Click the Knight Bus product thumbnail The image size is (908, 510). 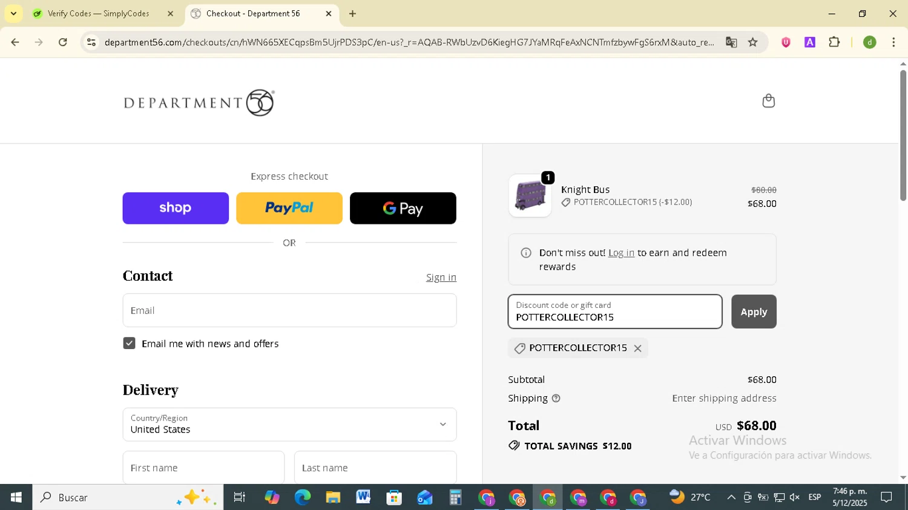coord(530,196)
